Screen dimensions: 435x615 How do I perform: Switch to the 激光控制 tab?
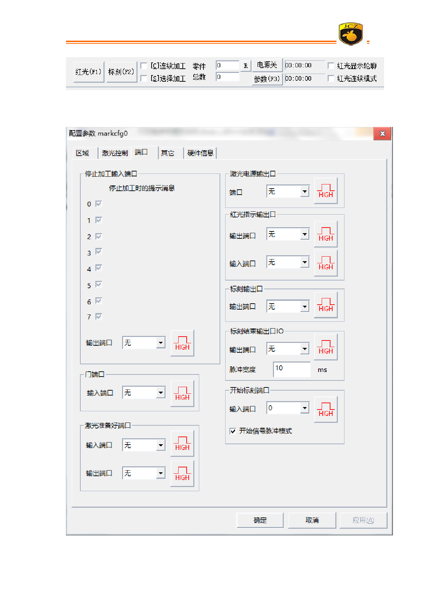point(114,153)
